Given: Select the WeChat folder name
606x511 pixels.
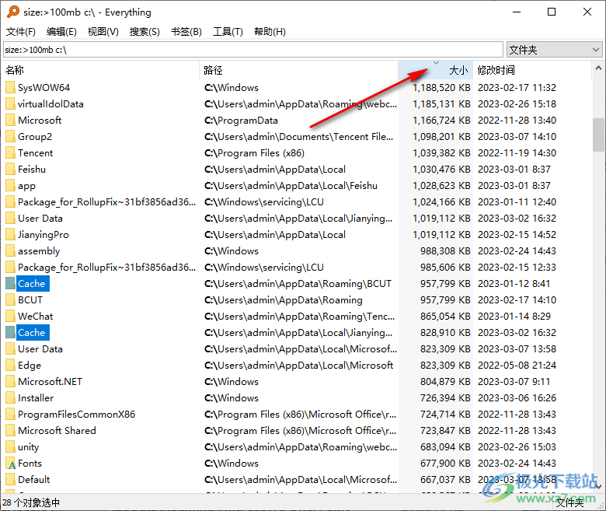Looking at the screenshot, I should click(35, 316).
